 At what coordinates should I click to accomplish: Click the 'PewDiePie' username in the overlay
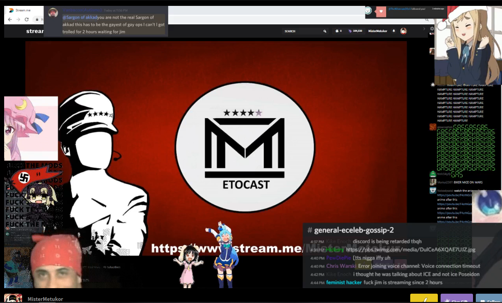point(338,258)
